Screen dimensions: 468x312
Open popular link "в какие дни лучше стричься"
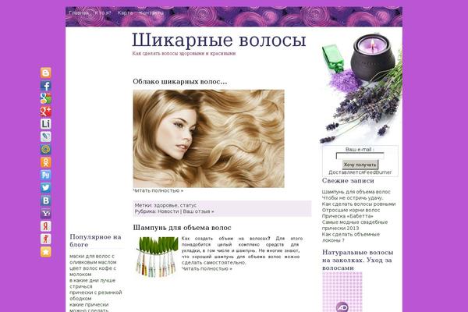pos(93,283)
